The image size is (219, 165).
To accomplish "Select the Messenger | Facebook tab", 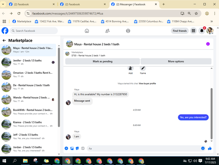I will (x=134, y=4).
